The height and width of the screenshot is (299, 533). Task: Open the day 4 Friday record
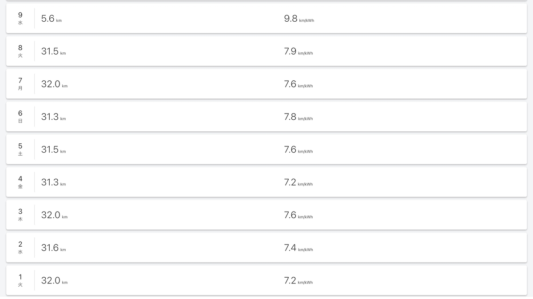pyautogui.click(x=266, y=182)
